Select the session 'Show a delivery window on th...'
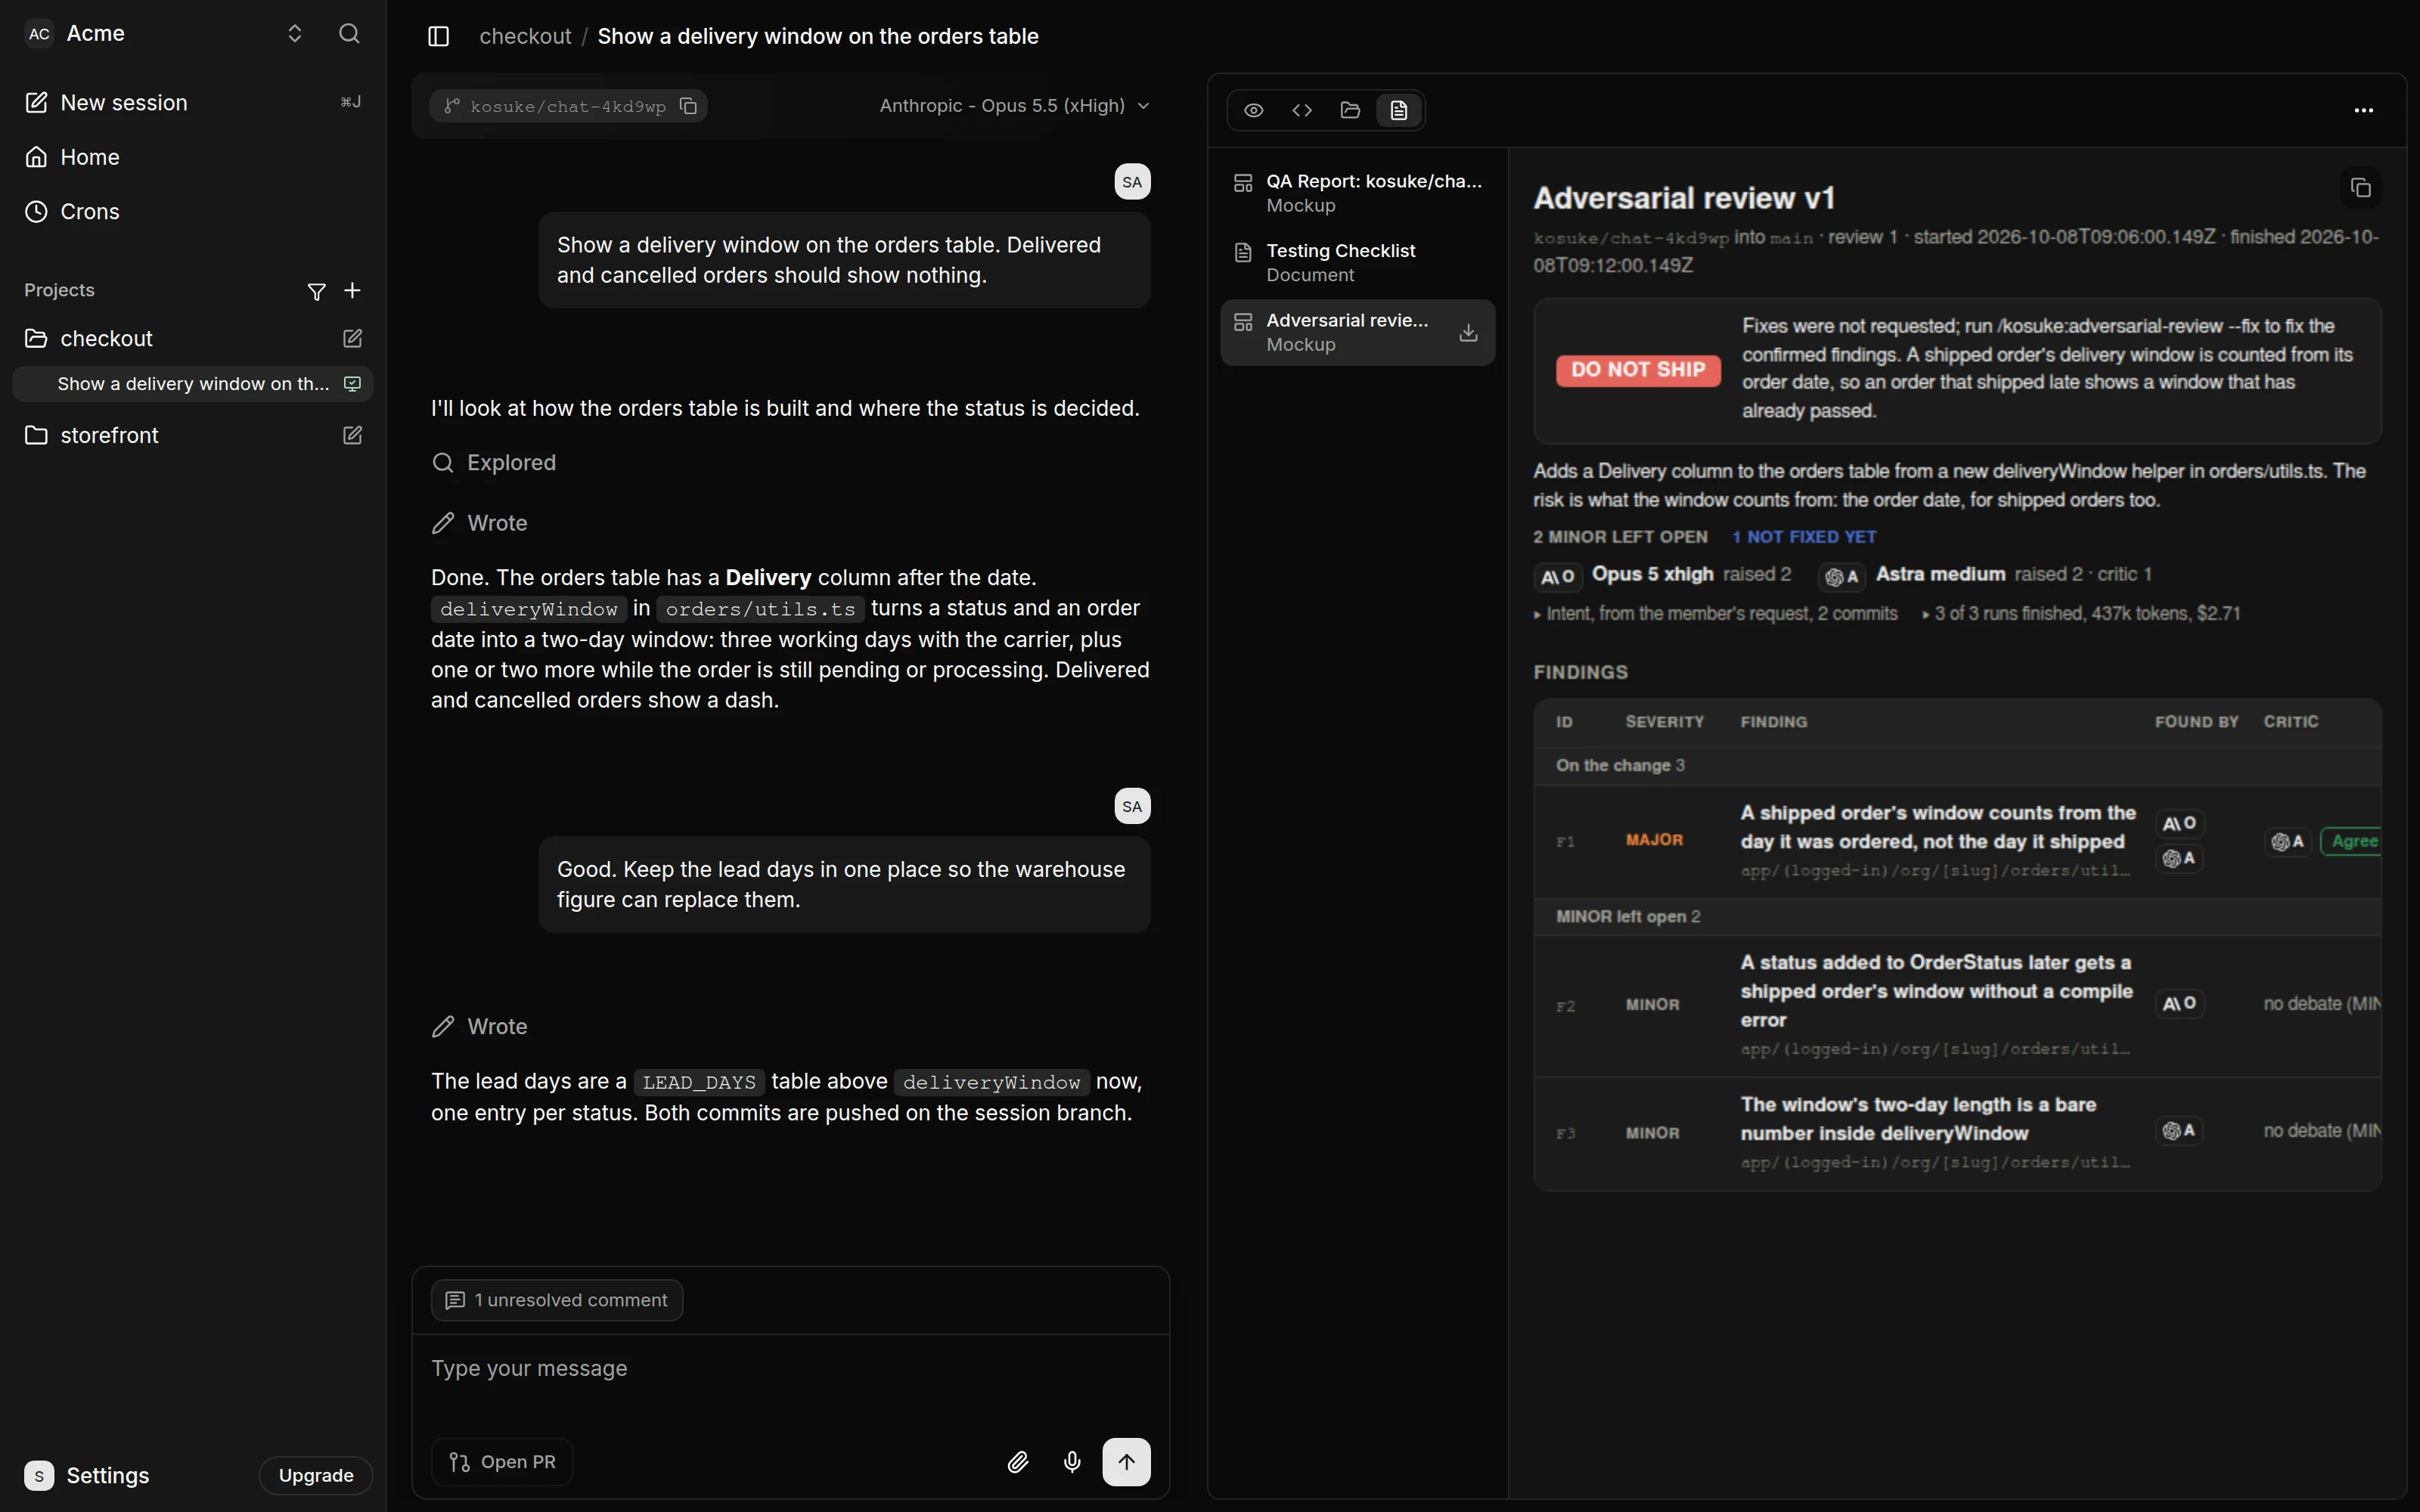This screenshot has height=1512, width=2420. point(193,384)
